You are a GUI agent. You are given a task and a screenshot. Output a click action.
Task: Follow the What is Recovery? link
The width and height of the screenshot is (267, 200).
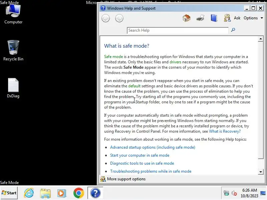coord(225,131)
